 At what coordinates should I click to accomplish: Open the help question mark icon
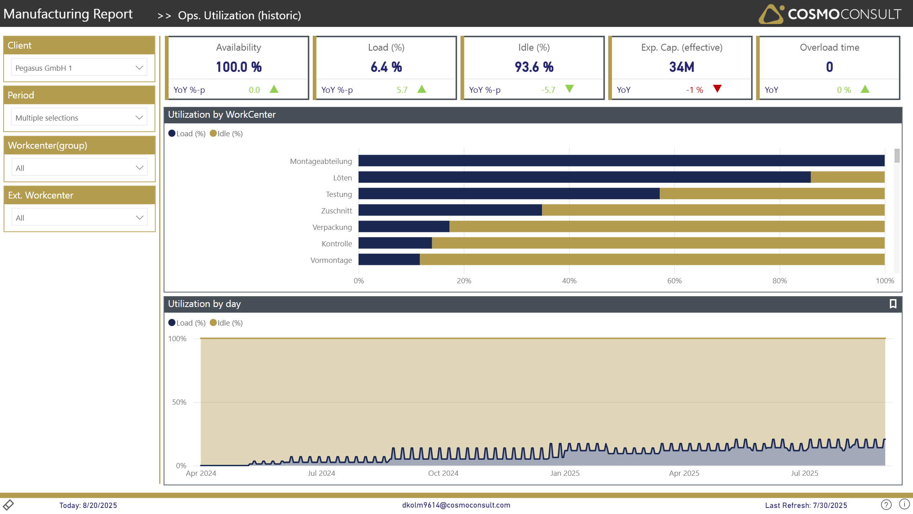[886, 504]
